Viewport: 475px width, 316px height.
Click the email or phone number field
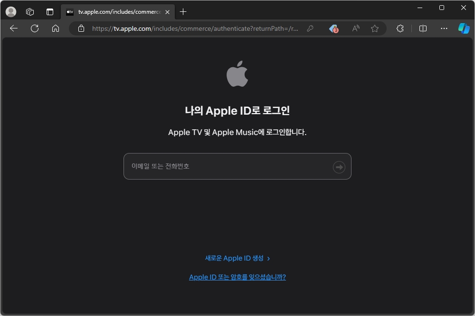click(x=237, y=166)
